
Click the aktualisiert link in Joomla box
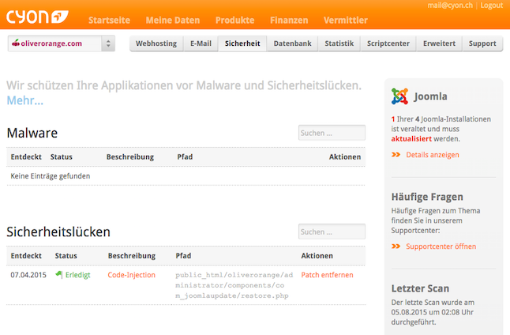pyautogui.click(x=411, y=139)
